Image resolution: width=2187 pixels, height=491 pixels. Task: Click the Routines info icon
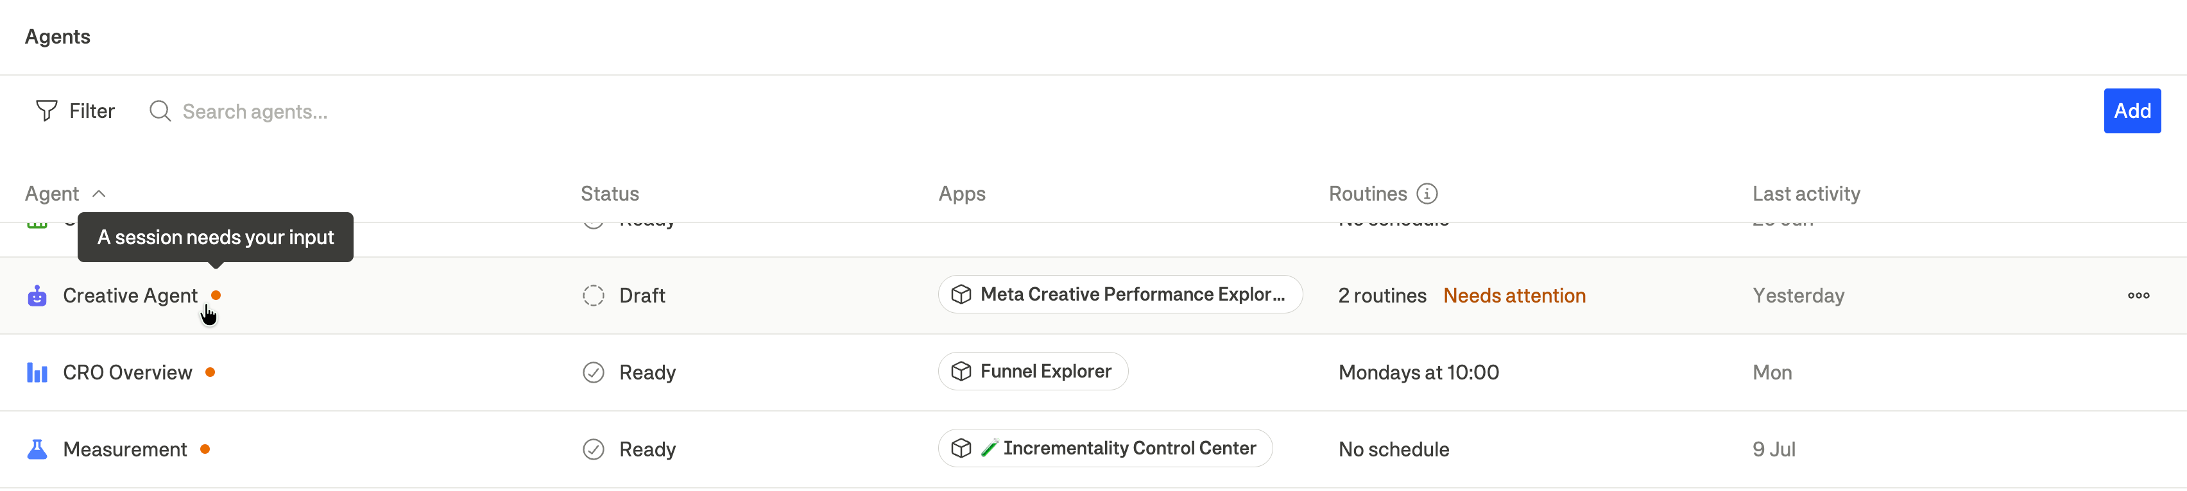coord(1427,194)
